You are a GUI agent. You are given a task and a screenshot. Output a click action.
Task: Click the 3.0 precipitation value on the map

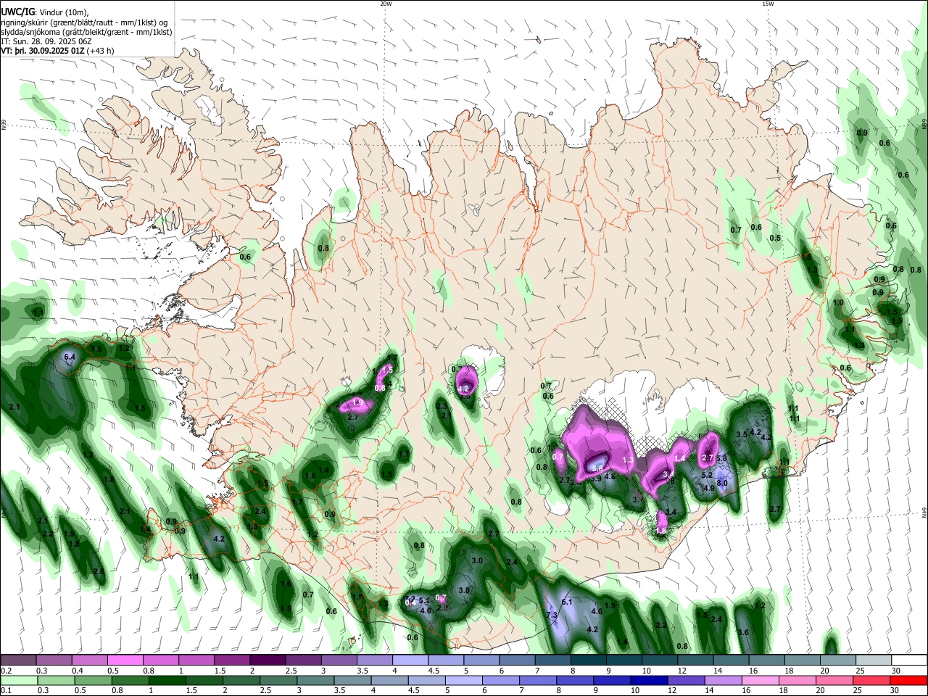[477, 561]
